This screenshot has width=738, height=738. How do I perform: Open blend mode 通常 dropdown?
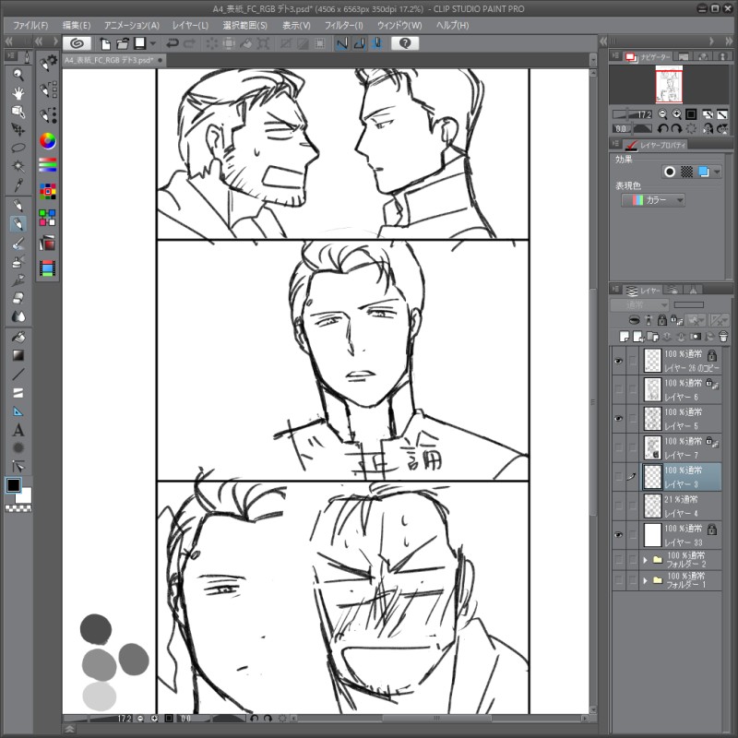tap(639, 305)
